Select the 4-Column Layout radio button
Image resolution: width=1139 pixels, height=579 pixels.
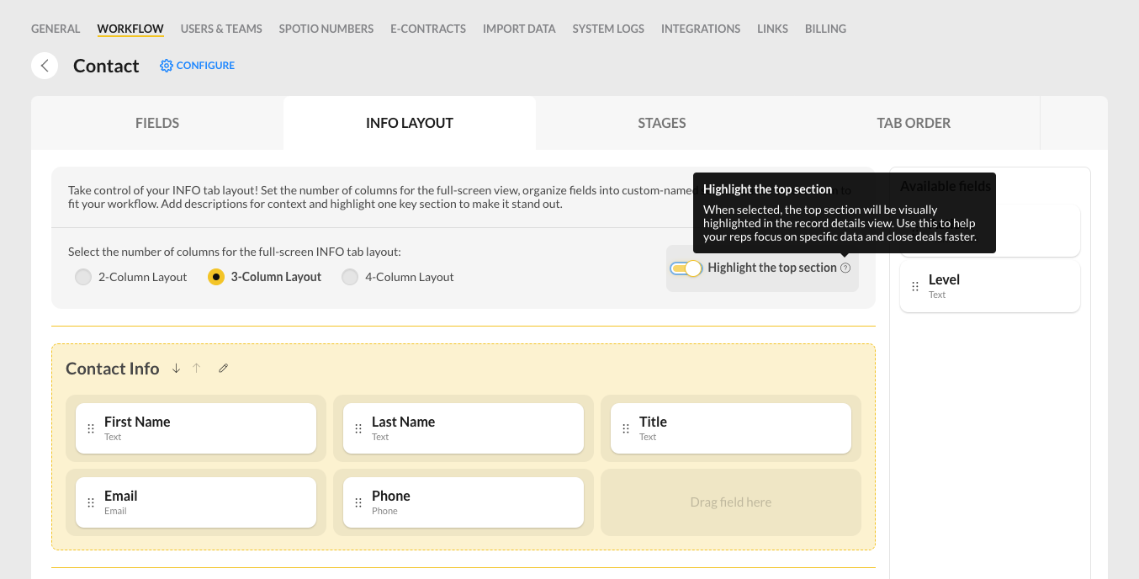click(x=350, y=277)
